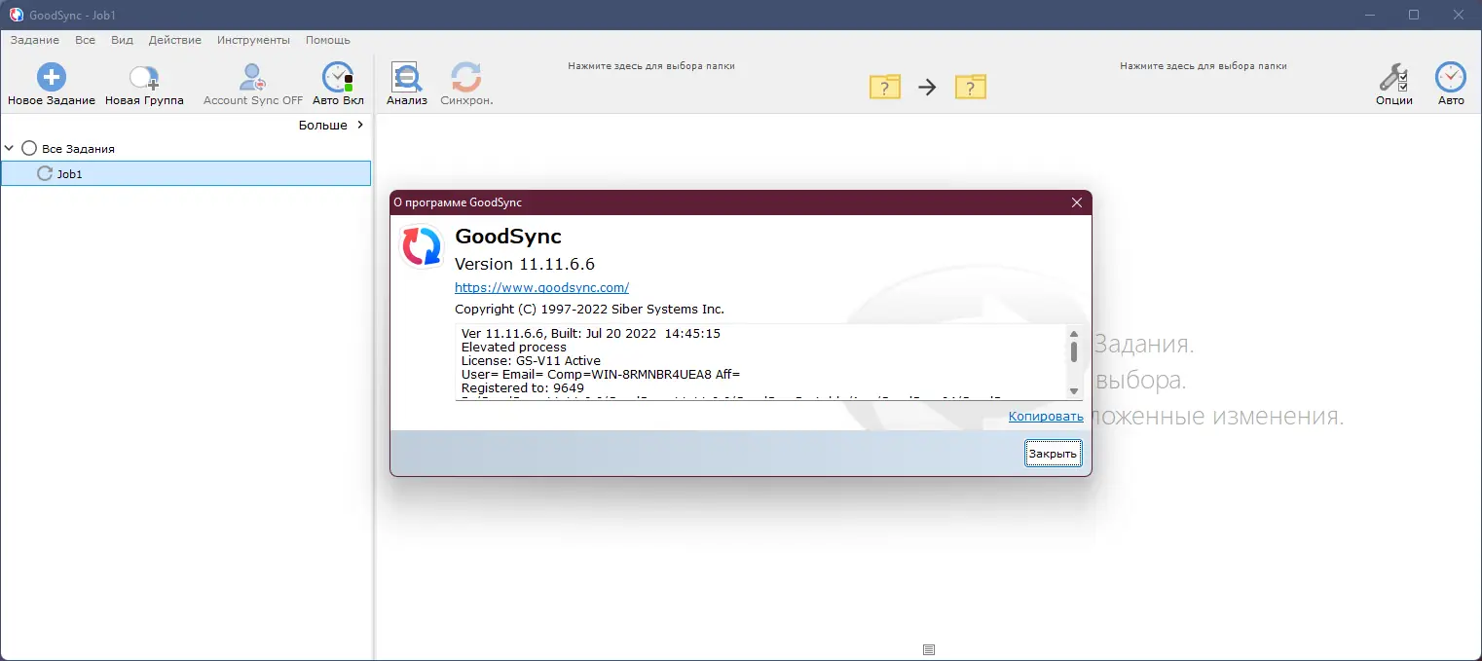Viewport: 1482px width, 661px height.
Task: Click the Job1 sync status icon
Action: (x=45, y=173)
